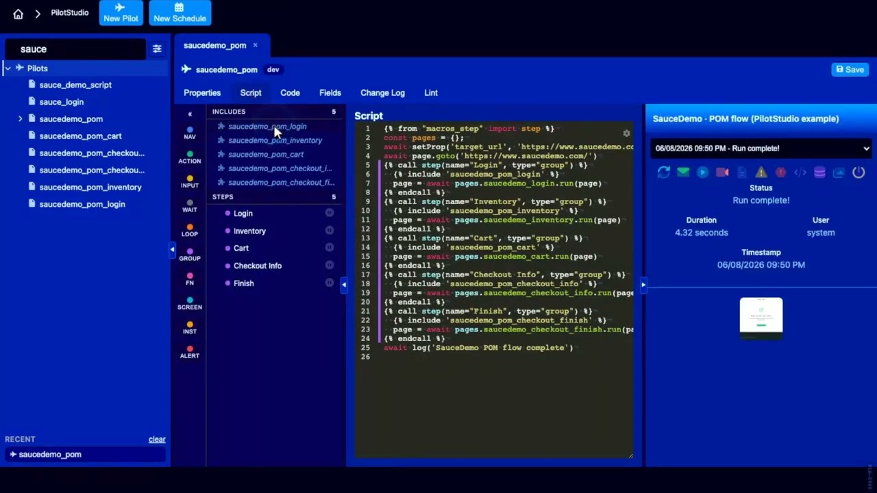The width and height of the screenshot is (877, 493).
Task: Select the INST step category
Action: [190, 327]
